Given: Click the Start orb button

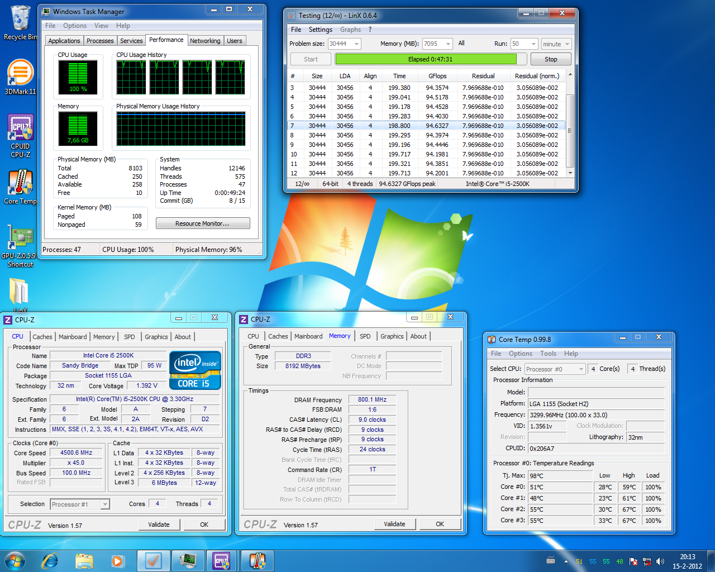Looking at the screenshot, I should pyautogui.click(x=15, y=560).
